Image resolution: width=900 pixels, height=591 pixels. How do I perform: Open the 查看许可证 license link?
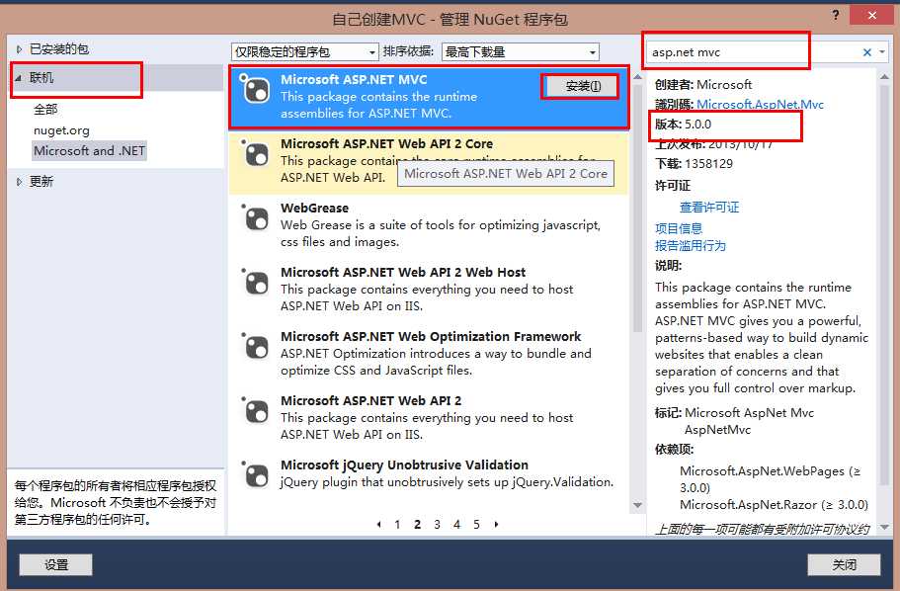(709, 208)
